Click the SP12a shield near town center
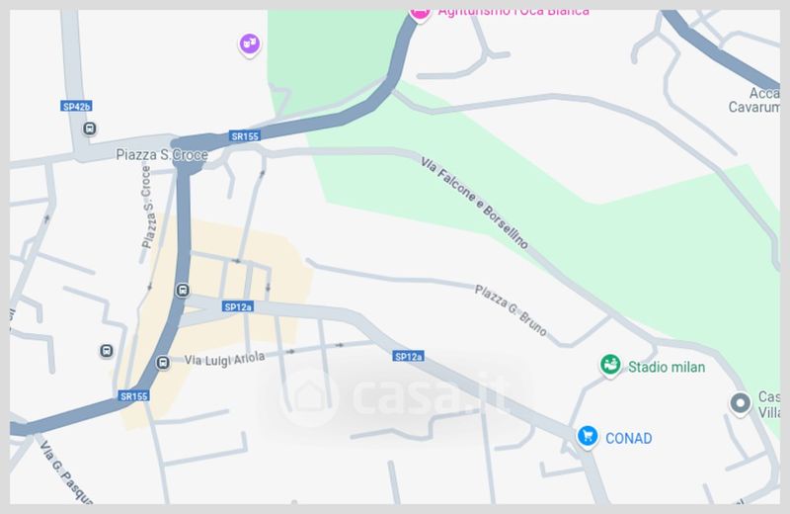This screenshot has height=514, width=790. point(238,306)
